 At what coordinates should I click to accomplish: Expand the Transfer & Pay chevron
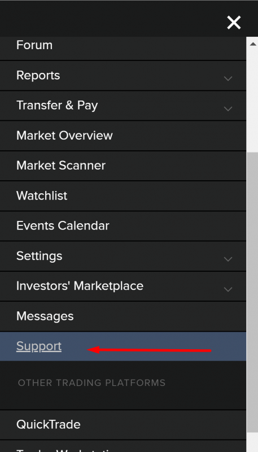click(x=228, y=108)
